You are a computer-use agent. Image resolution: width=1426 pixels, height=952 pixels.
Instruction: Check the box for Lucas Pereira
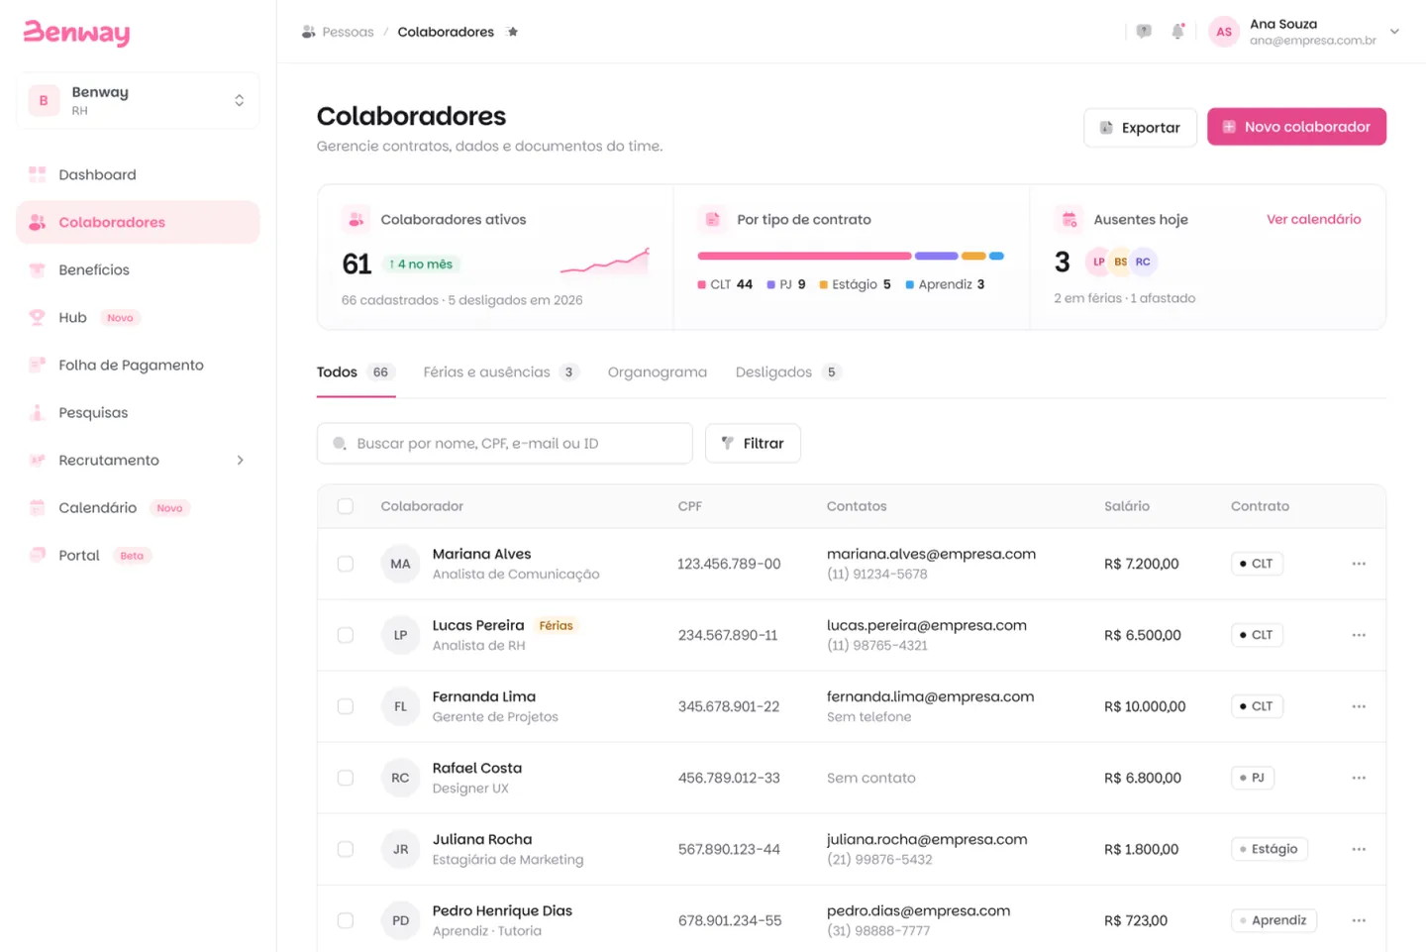pos(346,635)
